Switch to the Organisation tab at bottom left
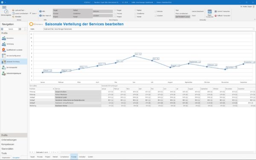256x160 pixels. 6,158
